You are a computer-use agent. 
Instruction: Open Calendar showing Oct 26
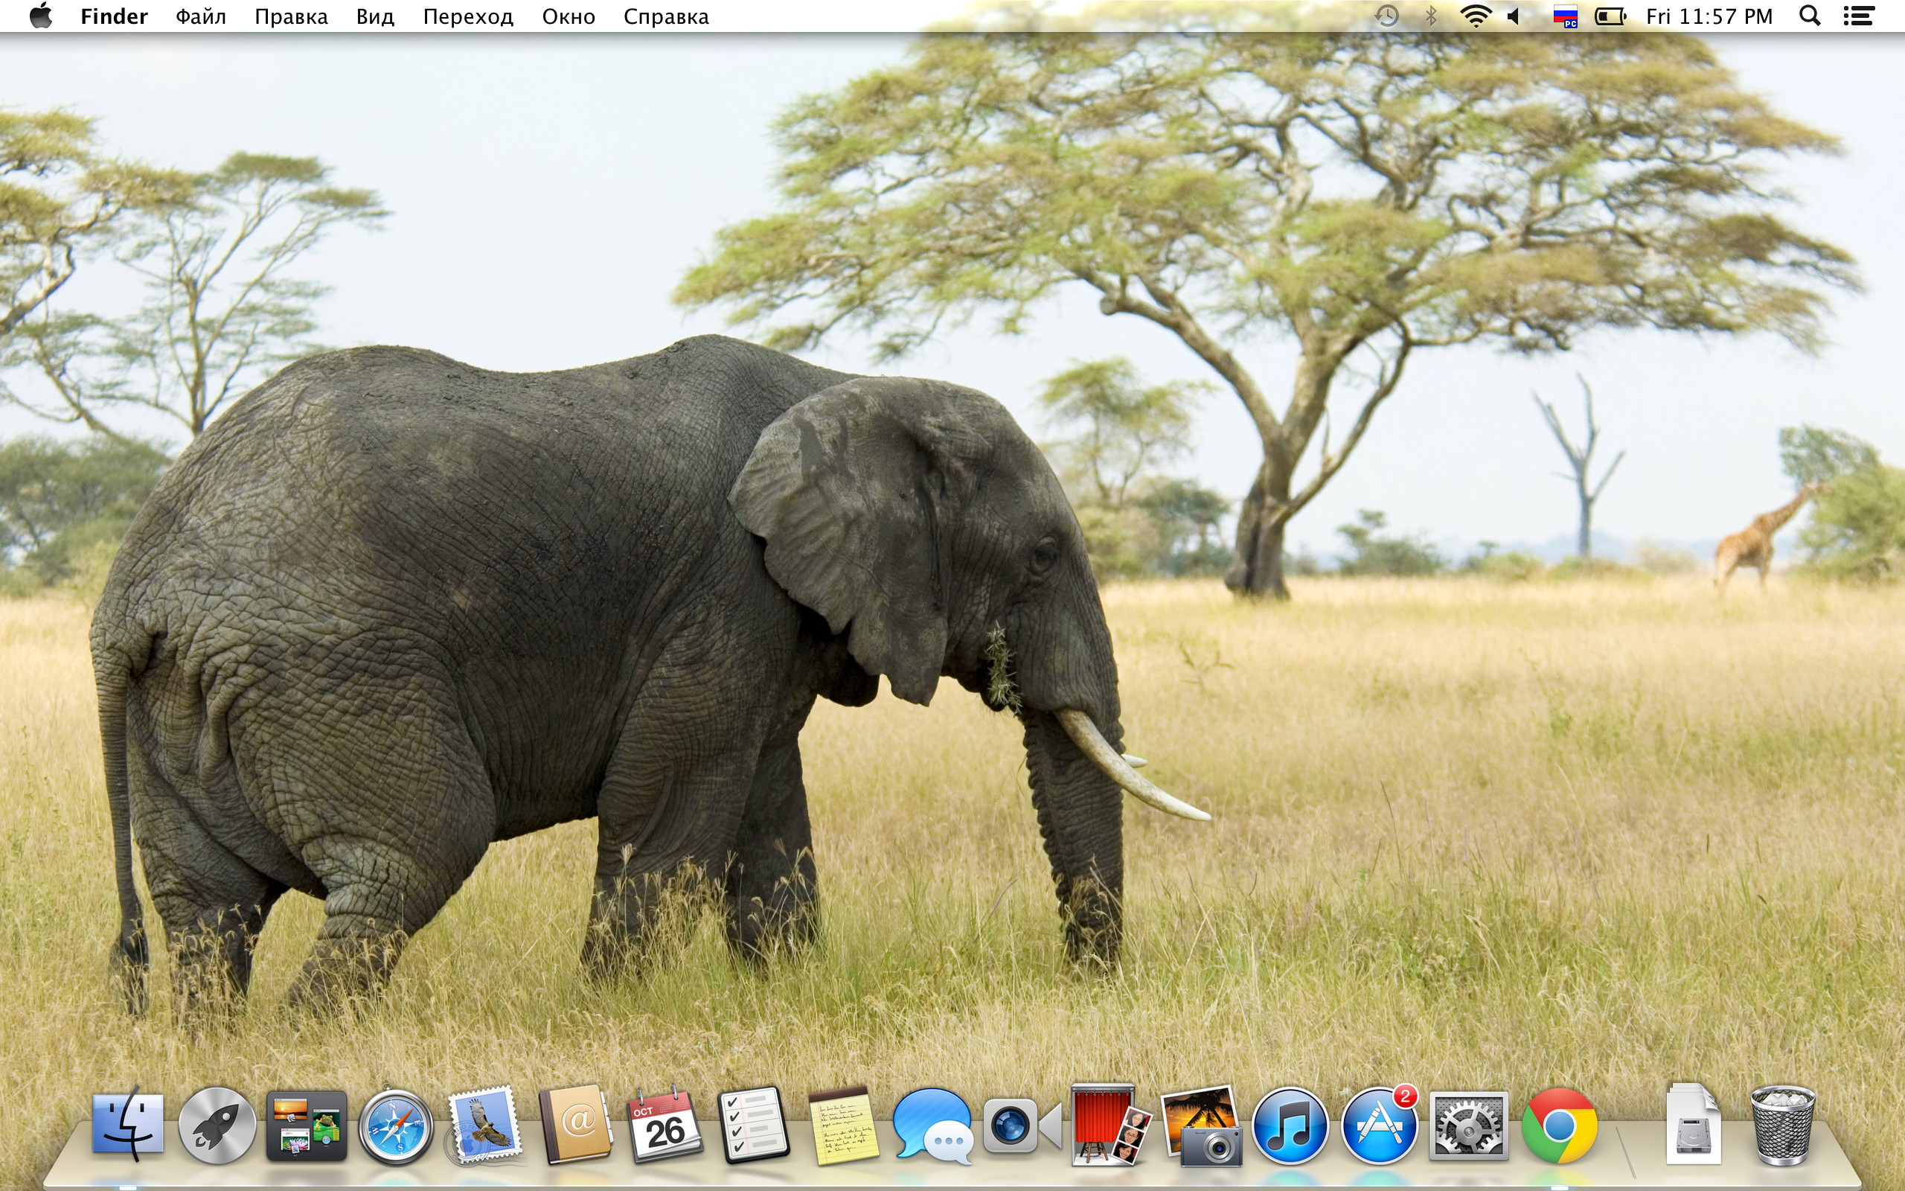[665, 1126]
